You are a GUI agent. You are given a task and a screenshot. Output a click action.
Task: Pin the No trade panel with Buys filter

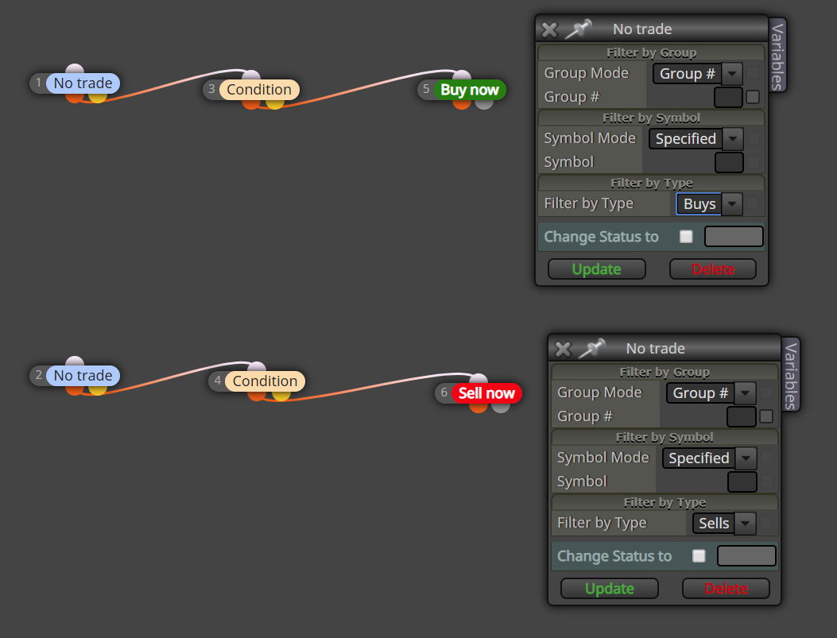click(x=579, y=29)
